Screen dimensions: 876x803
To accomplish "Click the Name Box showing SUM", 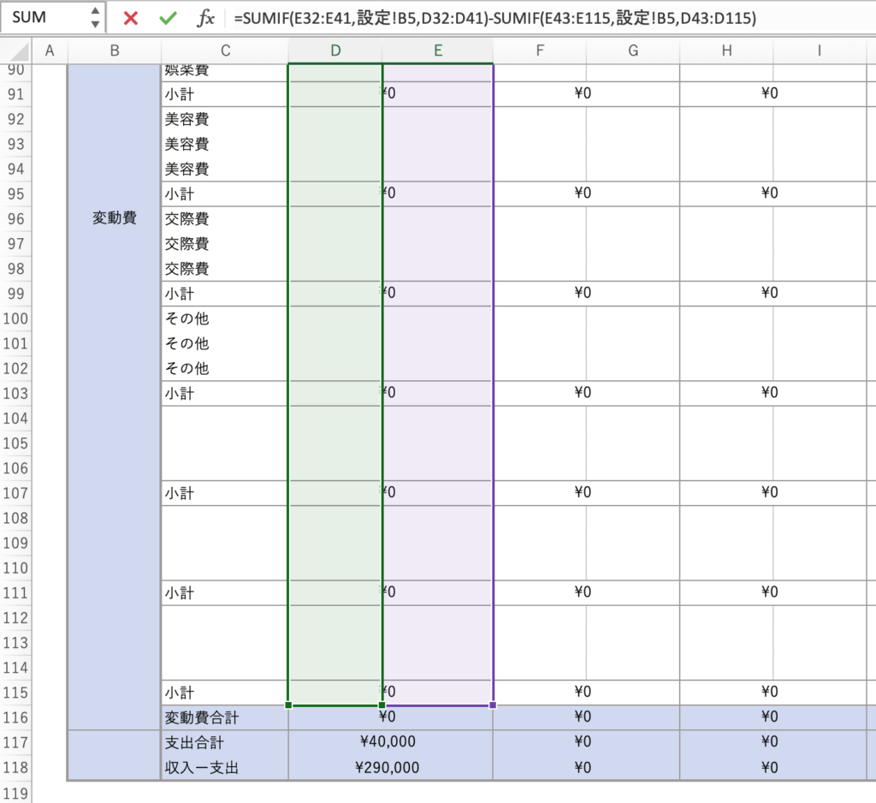I will click(43, 18).
